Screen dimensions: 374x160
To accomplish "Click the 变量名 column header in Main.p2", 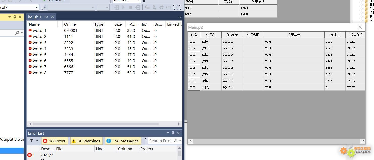I will click(211, 35).
